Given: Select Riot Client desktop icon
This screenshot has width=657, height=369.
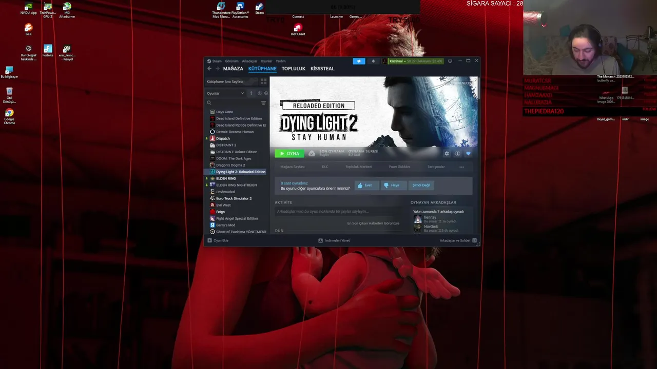Looking at the screenshot, I should tap(298, 30).
